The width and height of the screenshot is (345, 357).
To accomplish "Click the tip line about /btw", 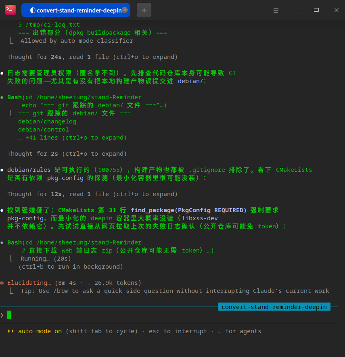I will (x=175, y=291).
